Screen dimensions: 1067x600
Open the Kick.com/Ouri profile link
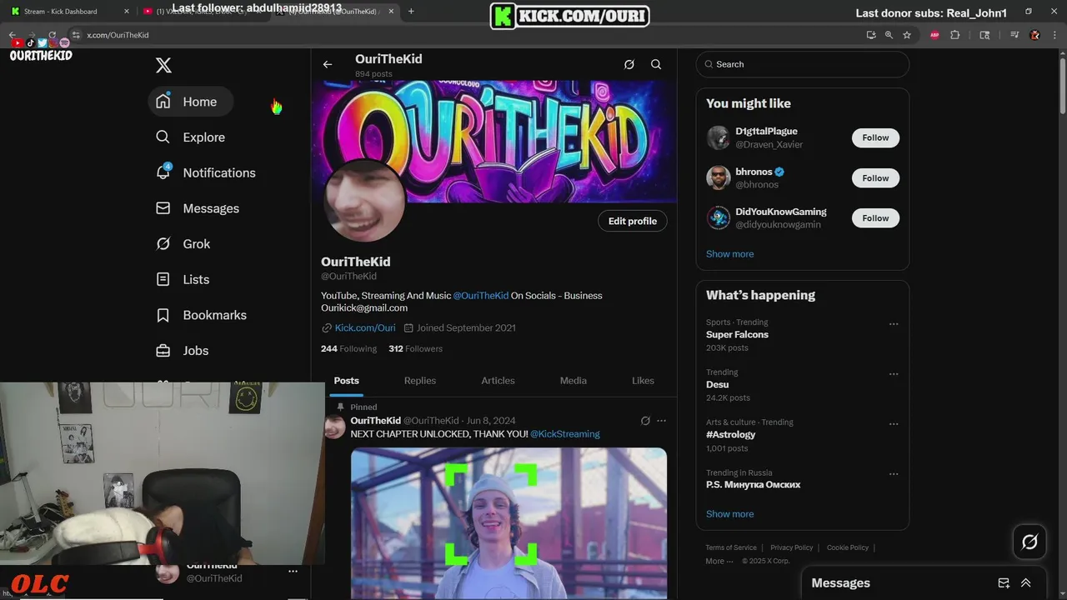pos(365,327)
